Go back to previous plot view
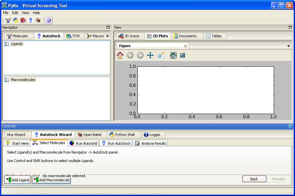The image size is (295, 196). click(130, 55)
